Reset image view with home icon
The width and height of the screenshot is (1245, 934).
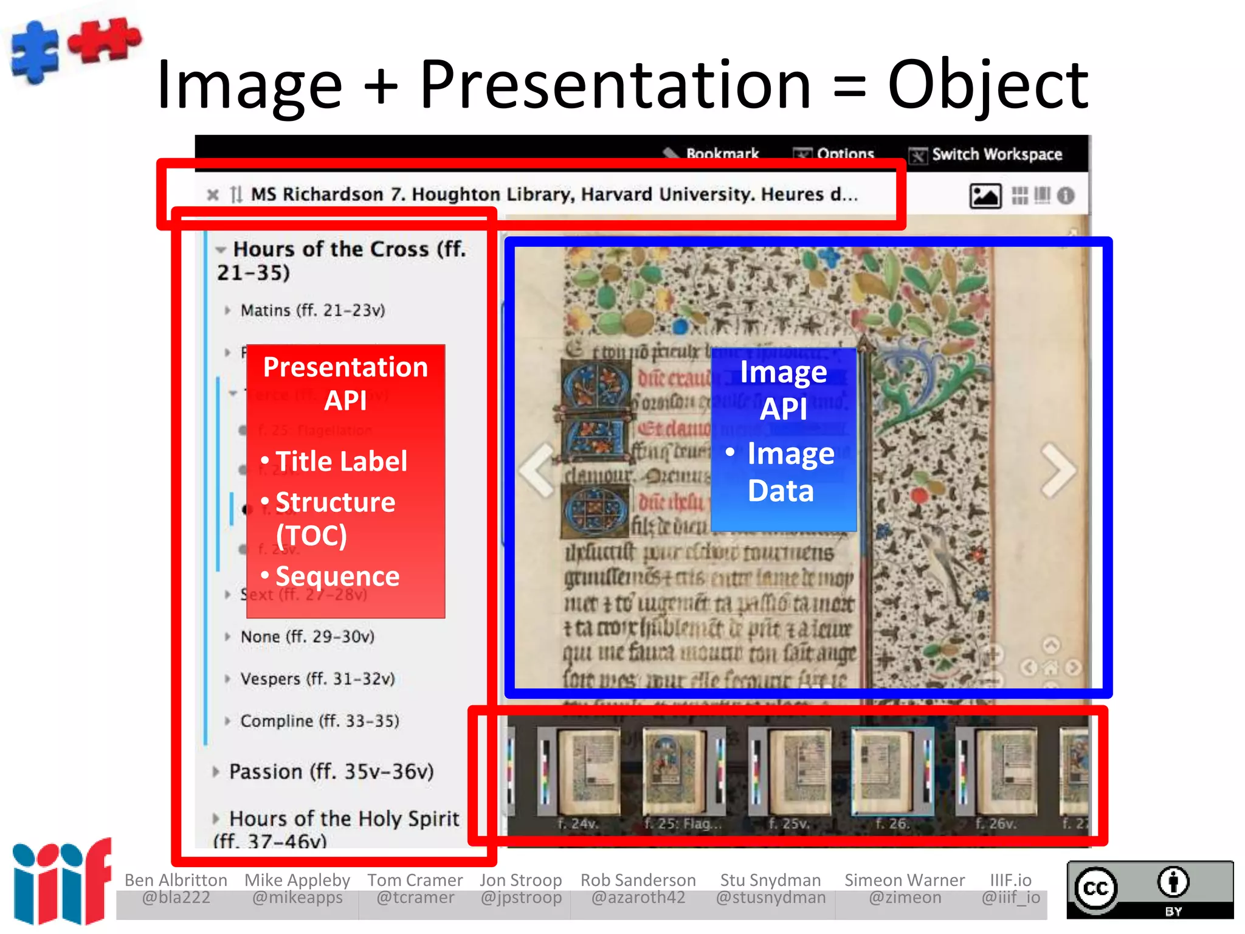pos(1051,668)
